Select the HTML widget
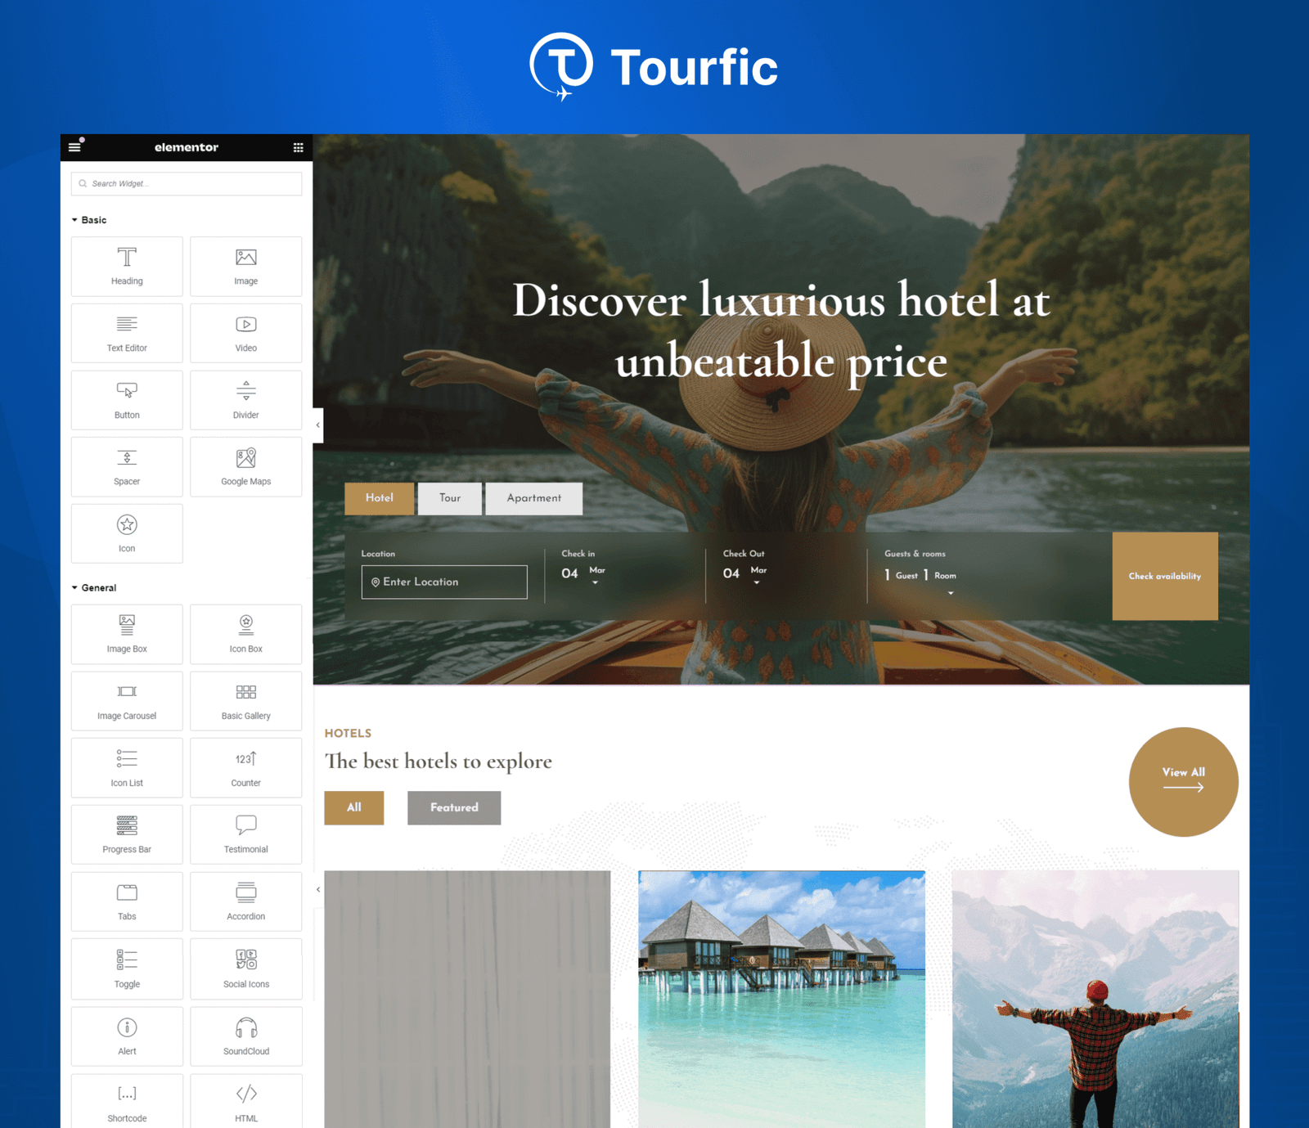1309x1128 pixels. click(x=246, y=1102)
